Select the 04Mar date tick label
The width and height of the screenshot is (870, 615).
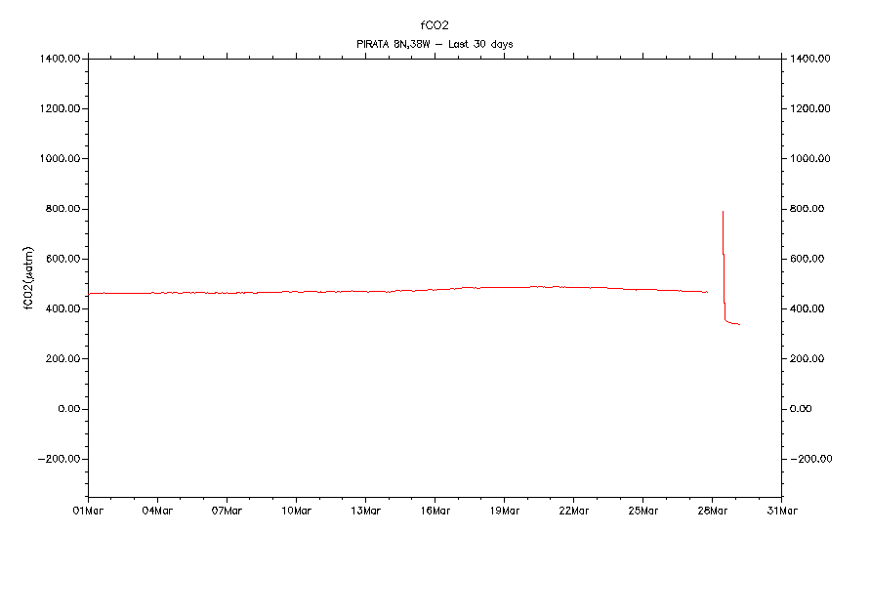point(157,510)
